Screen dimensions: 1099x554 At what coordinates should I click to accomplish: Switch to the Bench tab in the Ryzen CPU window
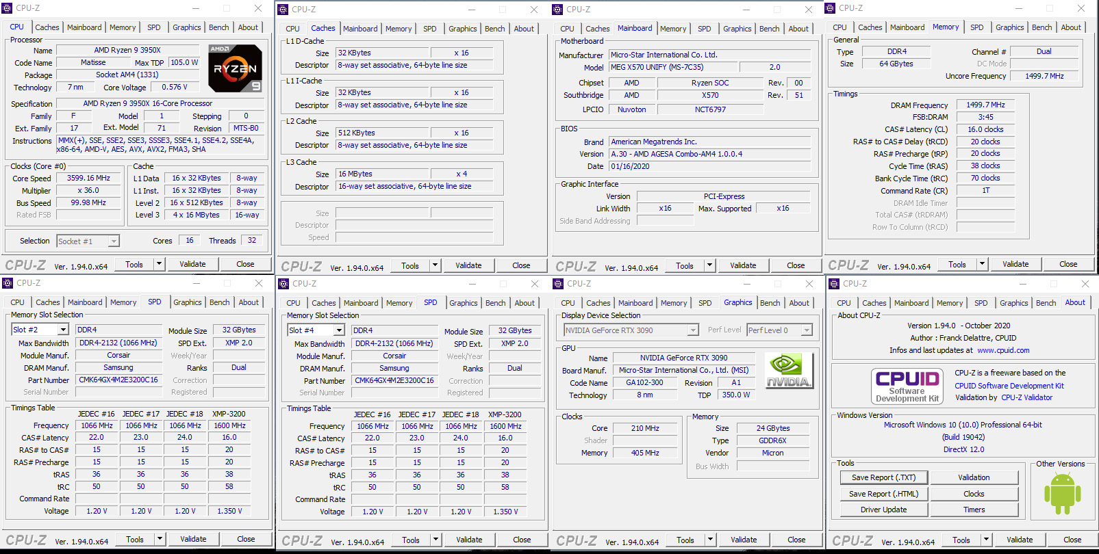(x=219, y=28)
